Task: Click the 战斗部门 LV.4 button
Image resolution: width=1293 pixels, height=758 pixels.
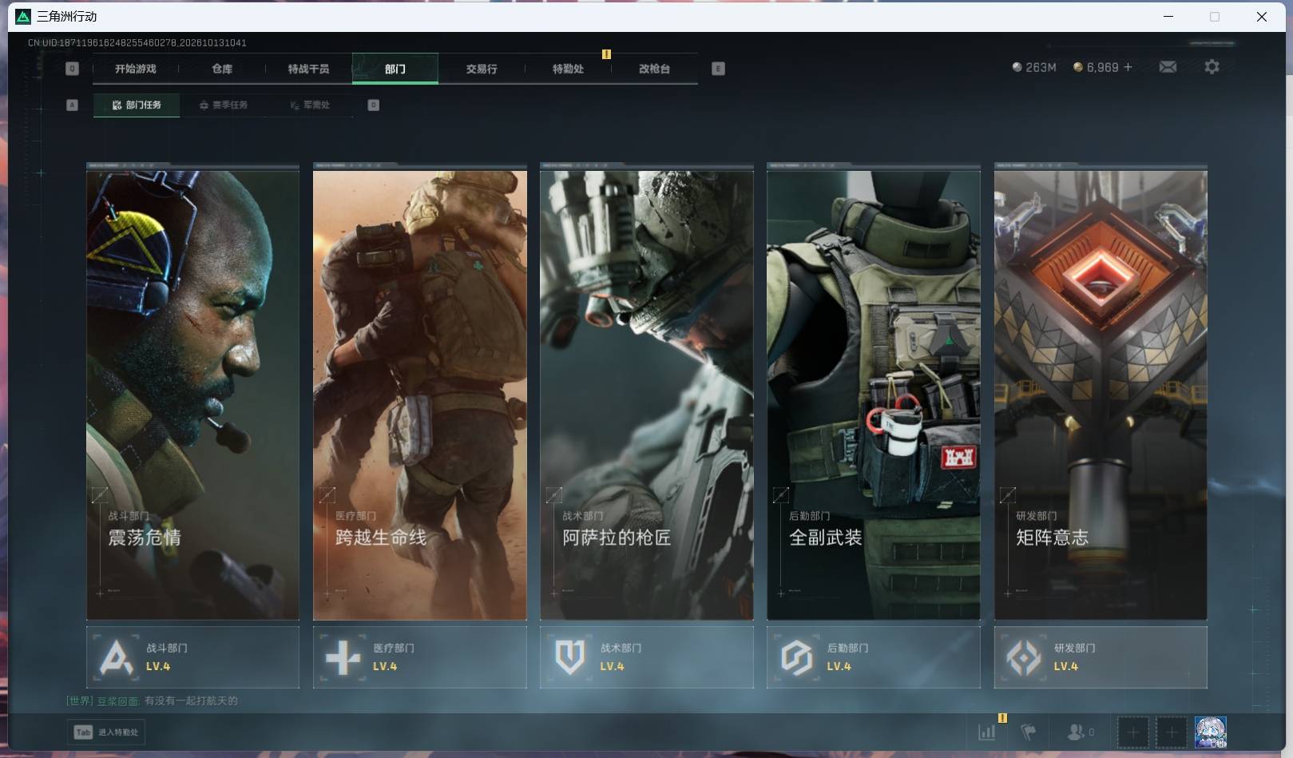Action: pos(192,657)
